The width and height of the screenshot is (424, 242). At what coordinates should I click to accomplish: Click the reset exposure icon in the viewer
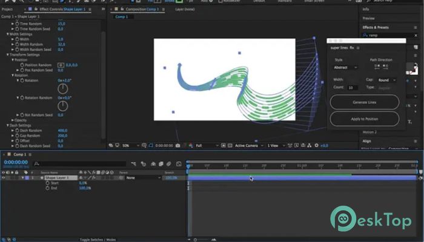(316, 146)
